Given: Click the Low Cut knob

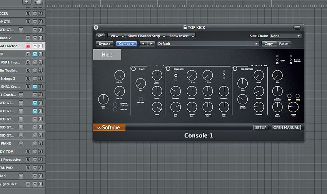Looking at the screenshot, I should pos(120,91).
